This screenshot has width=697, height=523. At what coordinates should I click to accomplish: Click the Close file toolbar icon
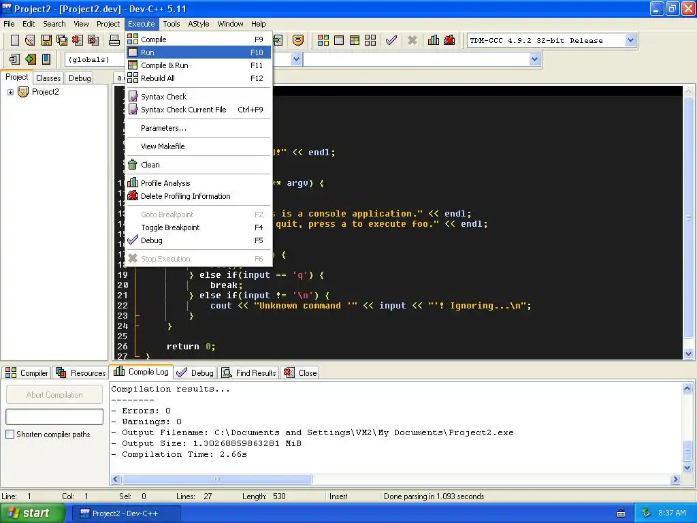(78, 40)
